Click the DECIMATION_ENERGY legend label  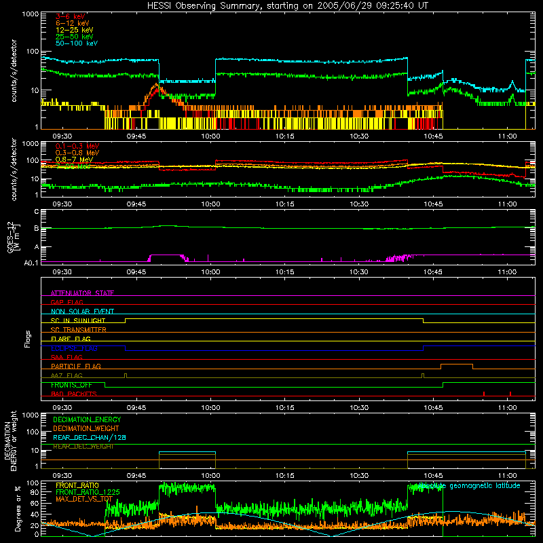point(87,419)
